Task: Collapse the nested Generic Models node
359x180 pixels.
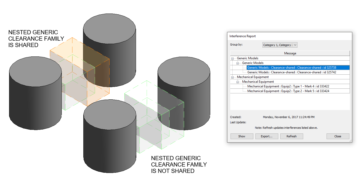Action: (x=238, y=63)
